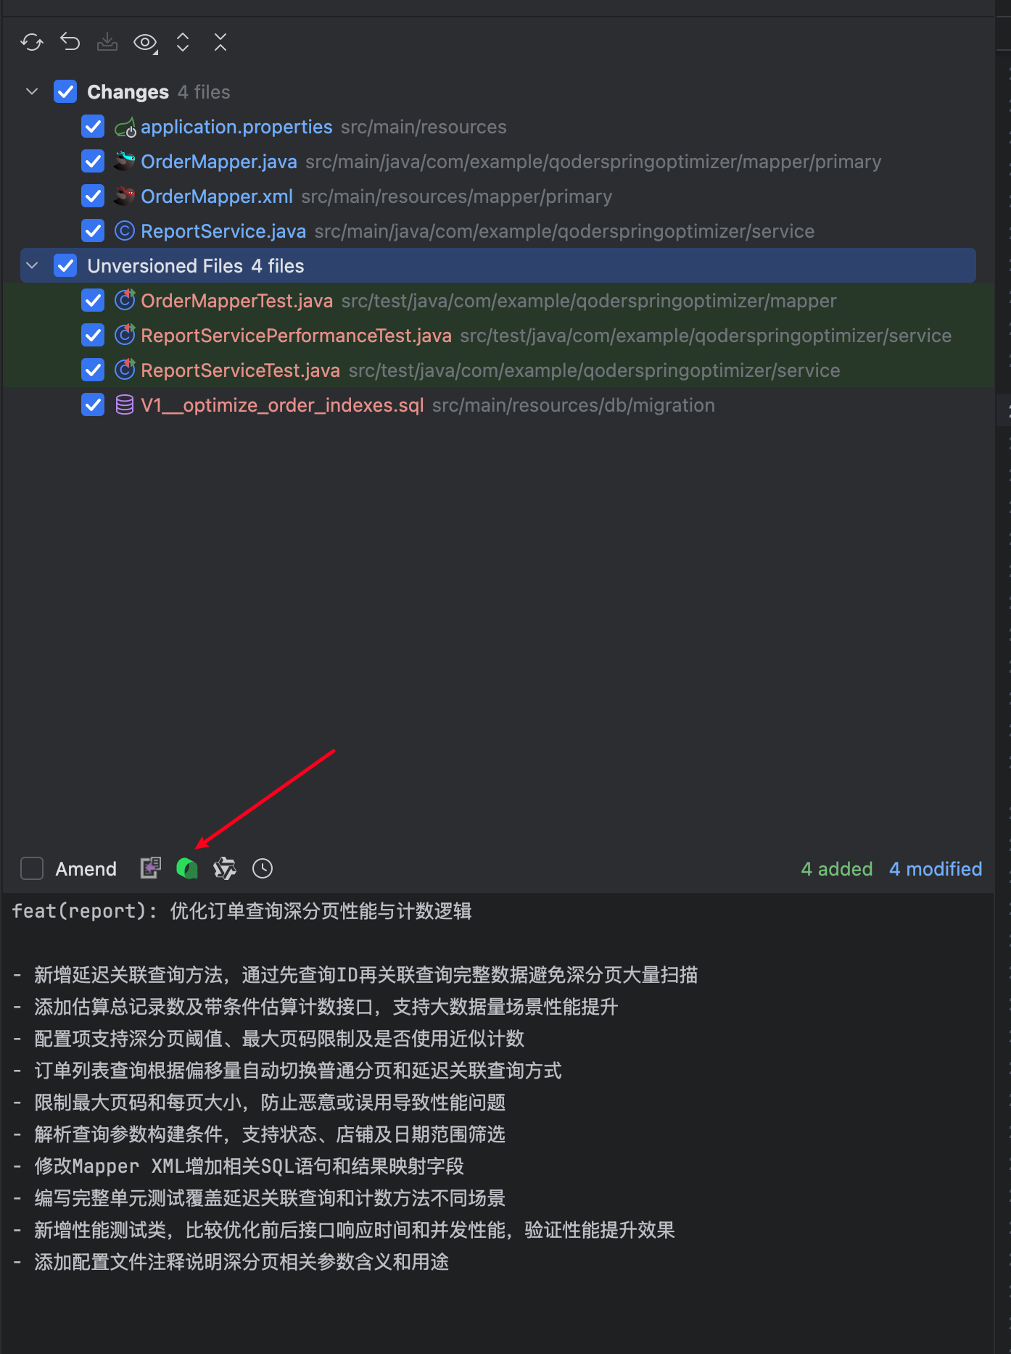The image size is (1011, 1354).
Task: Click the green AI commit message icon
Action: point(187,868)
